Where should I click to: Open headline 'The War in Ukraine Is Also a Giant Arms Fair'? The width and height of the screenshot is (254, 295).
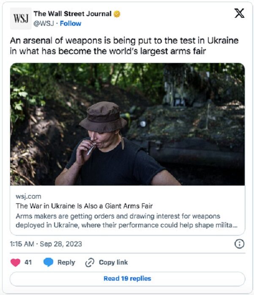pos(84,206)
